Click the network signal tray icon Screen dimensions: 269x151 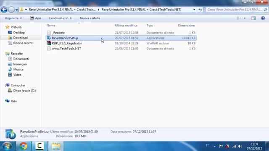click(x=234, y=146)
